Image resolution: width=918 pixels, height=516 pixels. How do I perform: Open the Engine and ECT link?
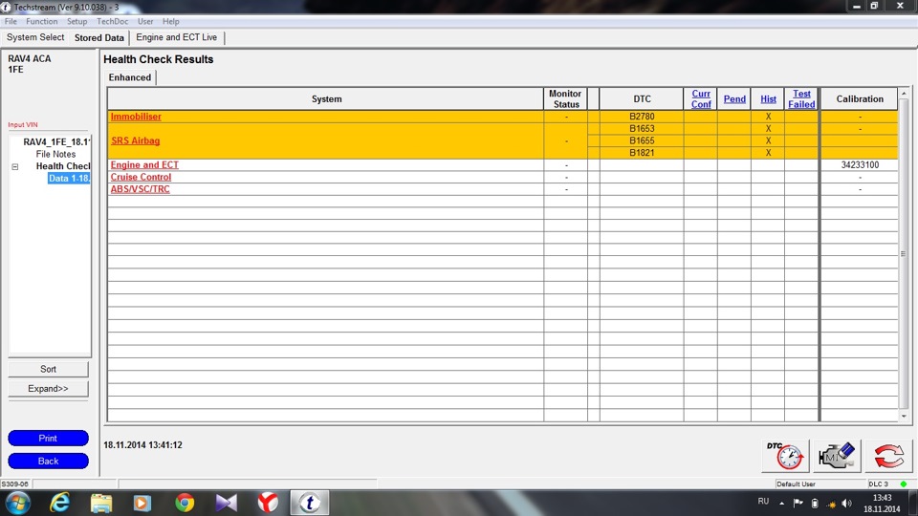click(144, 165)
